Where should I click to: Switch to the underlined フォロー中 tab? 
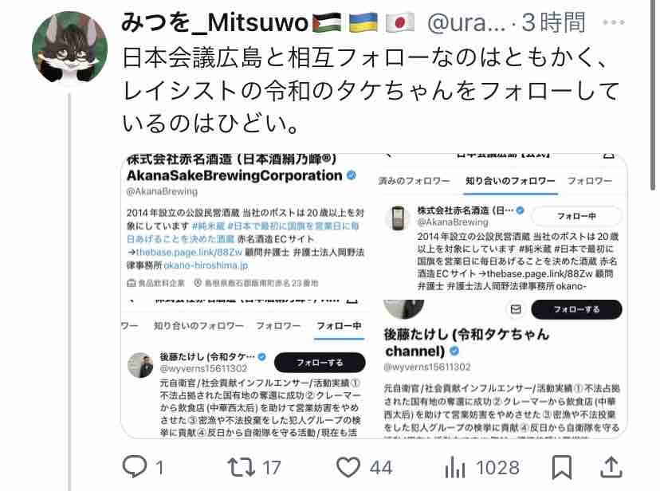click(x=339, y=326)
